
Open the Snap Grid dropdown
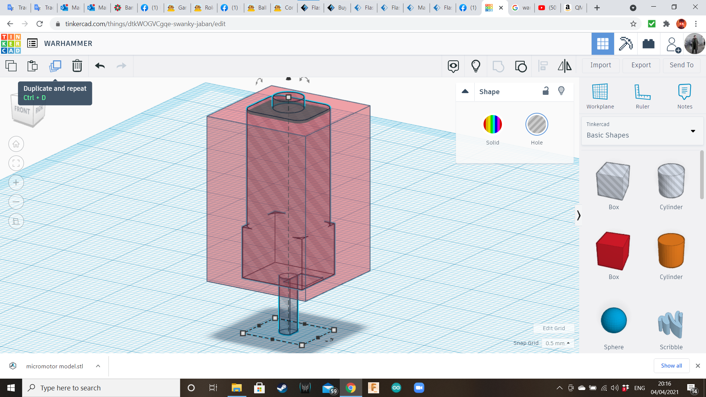[x=557, y=343]
